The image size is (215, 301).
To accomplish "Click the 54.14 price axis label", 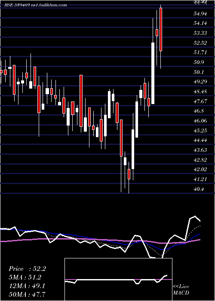I will pyautogui.click(x=200, y=23).
